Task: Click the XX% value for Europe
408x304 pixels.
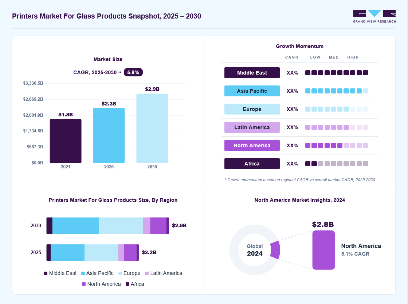Action: tap(292, 109)
